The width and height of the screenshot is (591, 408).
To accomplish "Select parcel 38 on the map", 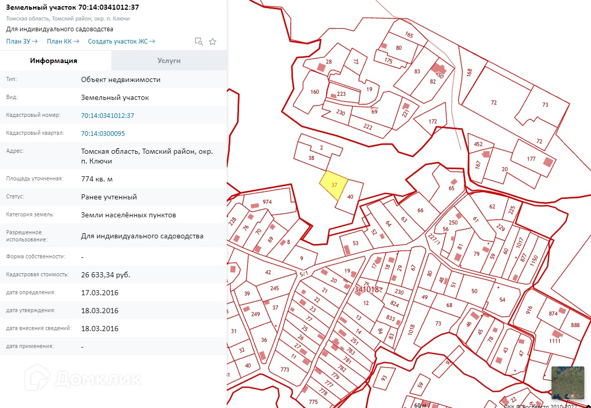I will click(x=311, y=158).
